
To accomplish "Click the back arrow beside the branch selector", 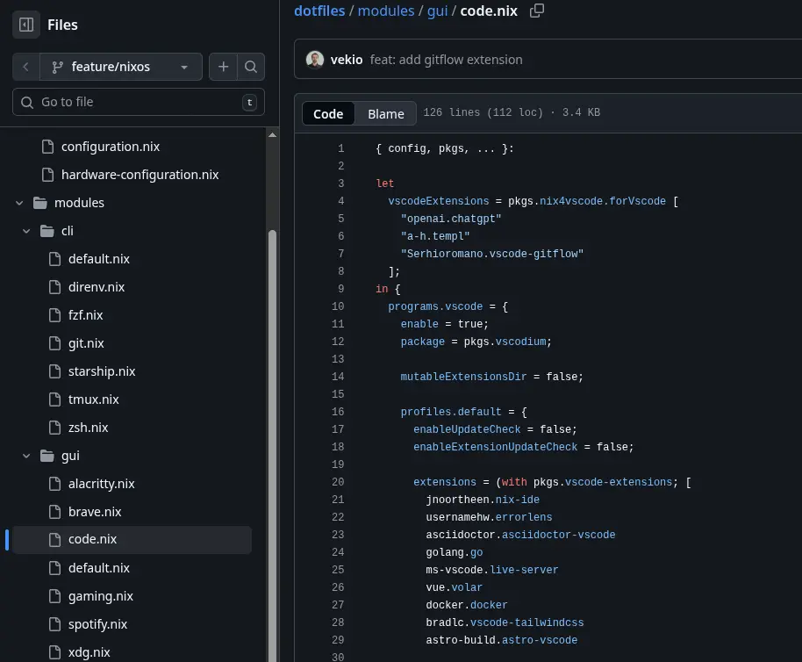I will tap(25, 66).
